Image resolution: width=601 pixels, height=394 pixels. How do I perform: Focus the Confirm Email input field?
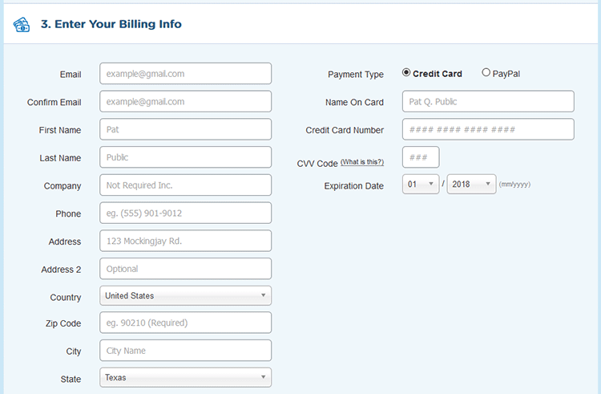[186, 101]
